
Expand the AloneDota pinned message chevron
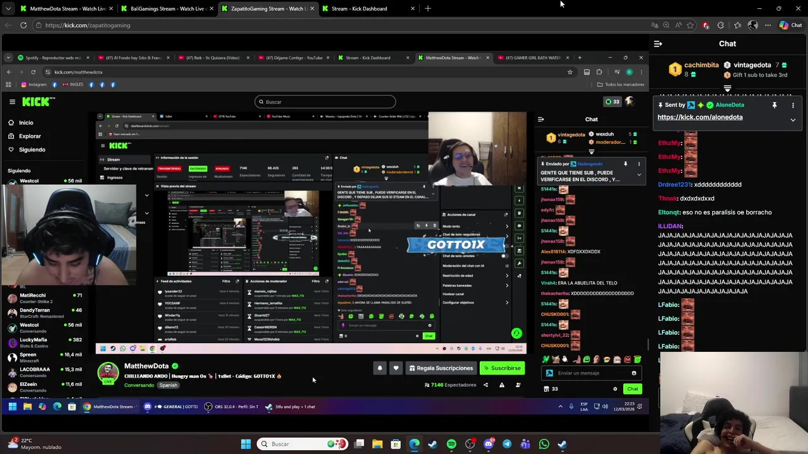point(793,120)
